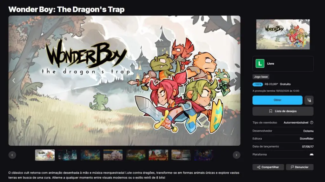Viewport: 325px width, 182px height.
Task: Click the green L Livre rating badge
Action: [x=260, y=64]
